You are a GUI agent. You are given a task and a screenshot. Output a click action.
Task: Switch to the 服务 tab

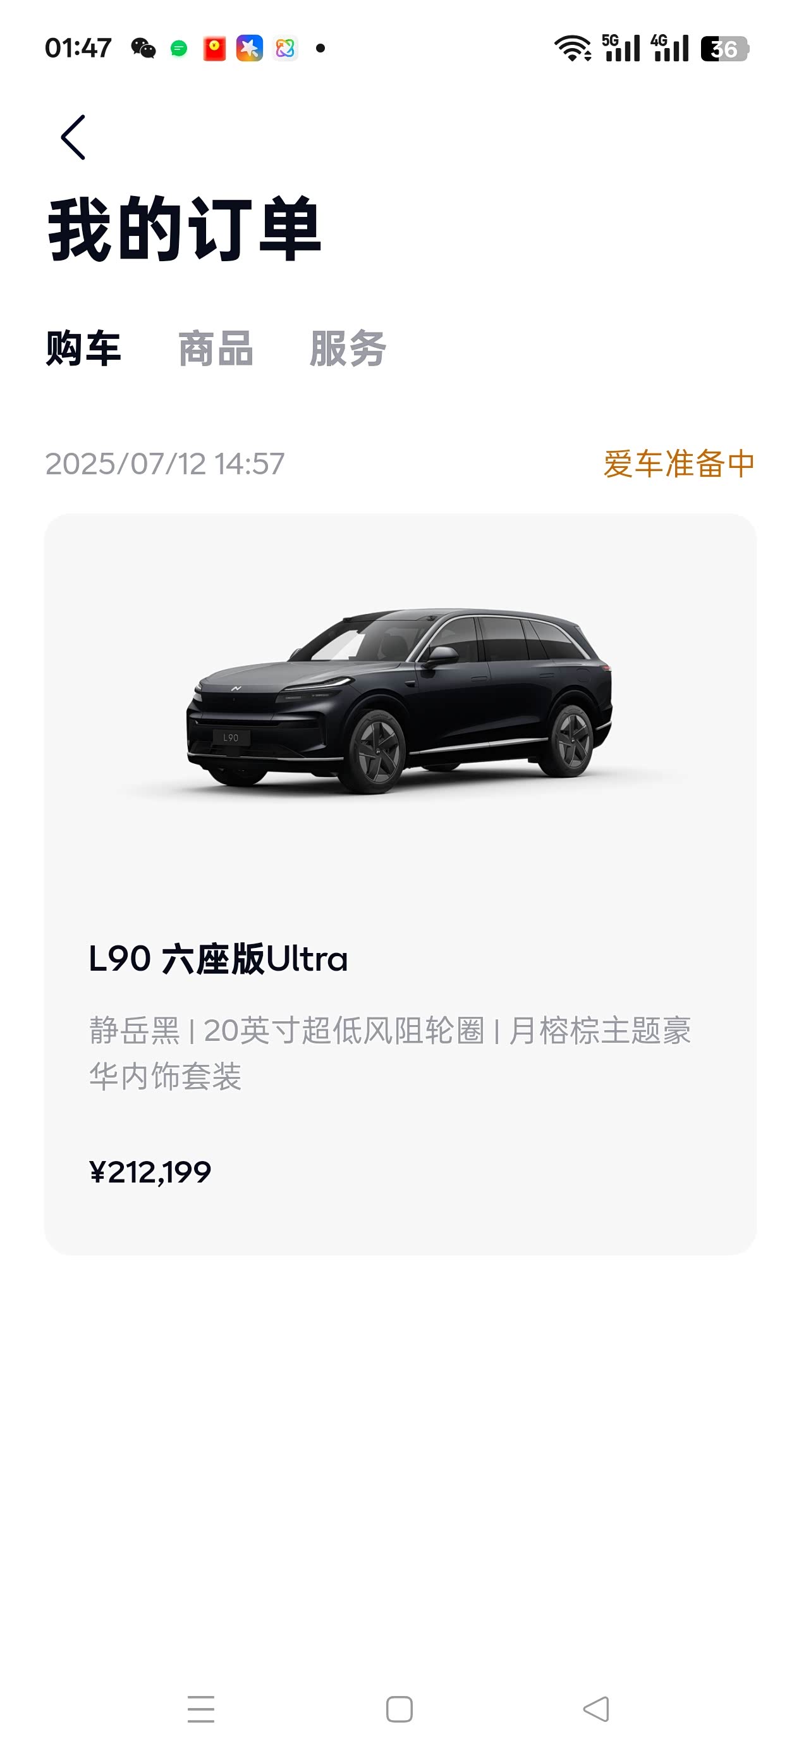tap(348, 348)
